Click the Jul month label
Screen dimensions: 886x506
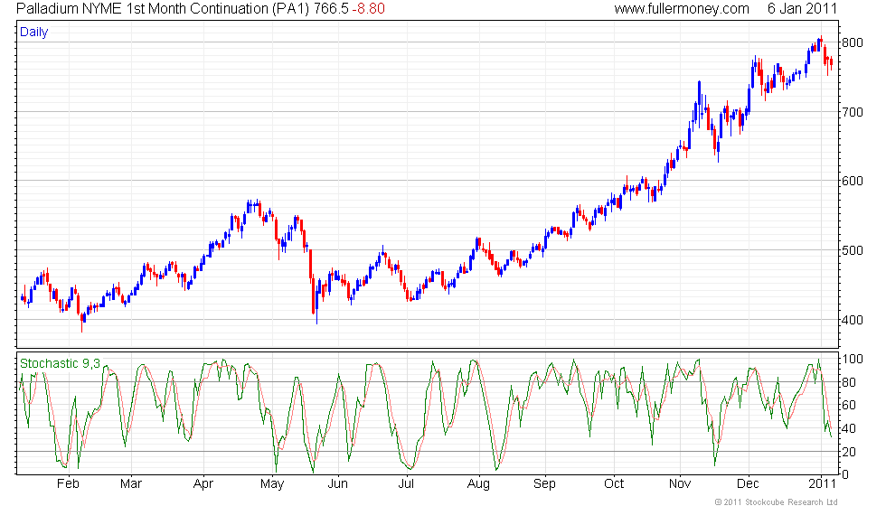point(406,484)
